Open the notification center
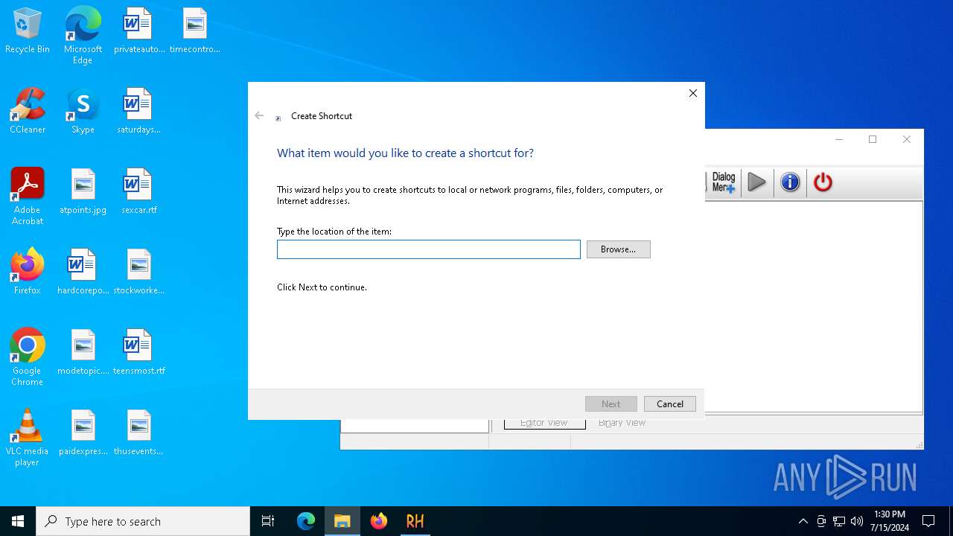The image size is (953, 536). (928, 521)
